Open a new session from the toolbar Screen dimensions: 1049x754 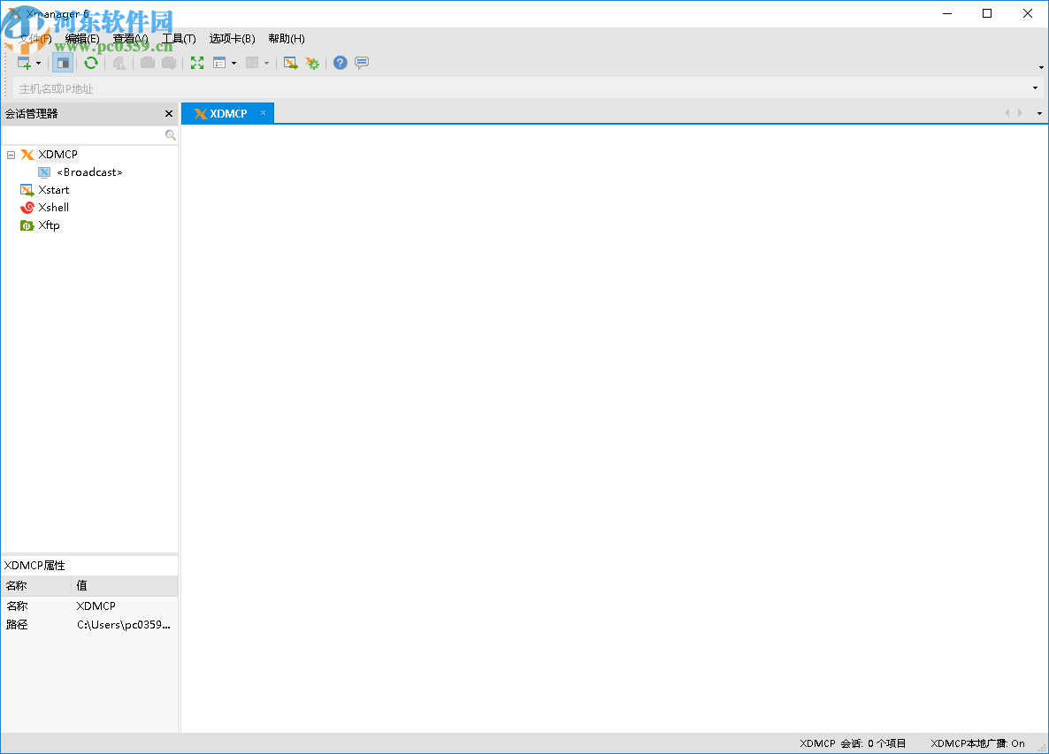coord(23,63)
